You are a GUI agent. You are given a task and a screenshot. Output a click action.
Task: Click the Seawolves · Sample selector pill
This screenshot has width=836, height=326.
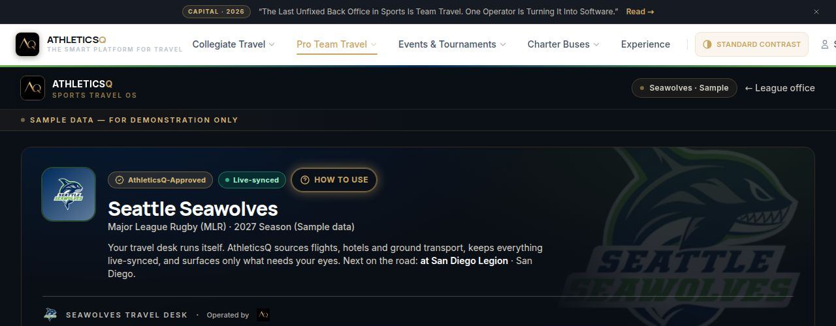click(684, 88)
